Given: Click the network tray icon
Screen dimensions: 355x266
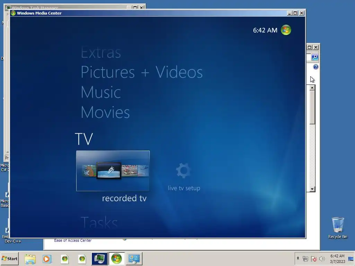Looking at the screenshot, I should [x=305, y=258].
